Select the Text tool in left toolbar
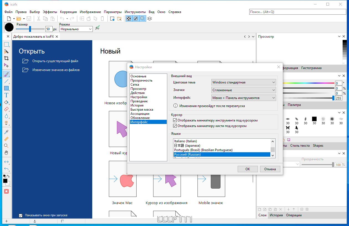The width and height of the screenshot is (349, 226). click(6, 95)
